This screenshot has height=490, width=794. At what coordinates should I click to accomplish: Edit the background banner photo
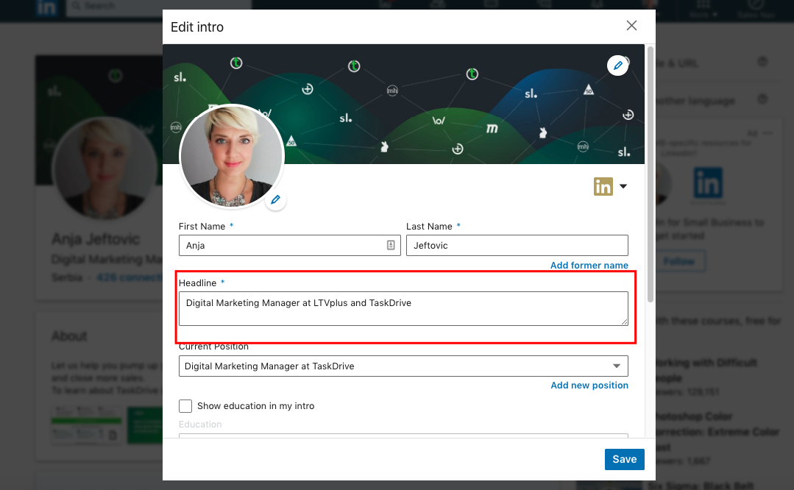pos(618,65)
